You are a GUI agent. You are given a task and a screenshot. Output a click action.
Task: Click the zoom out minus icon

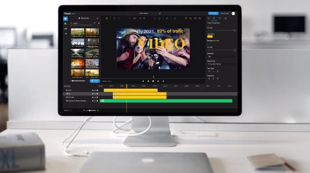[x=130, y=18]
